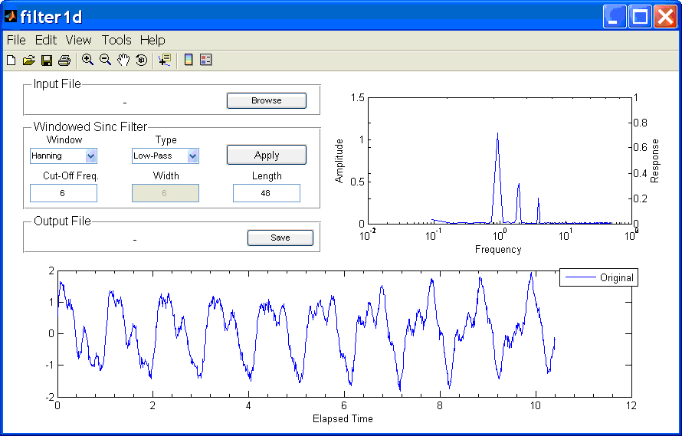Click the Windowed Sinc Filter panel title
Screen dimensions: 682x436
click(90, 126)
